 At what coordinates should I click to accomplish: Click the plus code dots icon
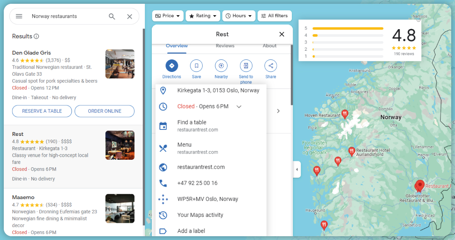pos(163,199)
